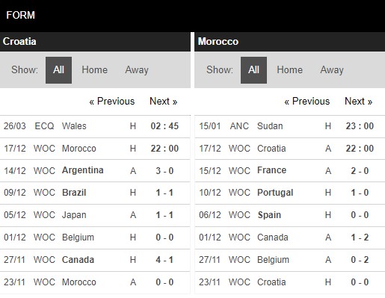Go to Next Croatia matches
The height and width of the screenshot is (298, 385).
pos(164,102)
